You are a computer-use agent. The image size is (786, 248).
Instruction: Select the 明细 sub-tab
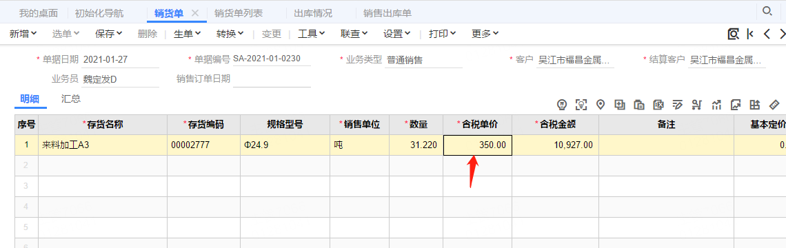(x=30, y=99)
